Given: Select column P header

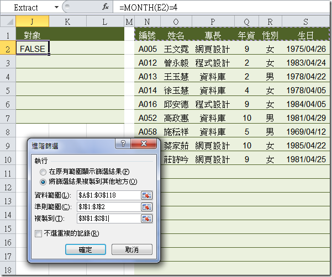Looking at the screenshot, I should pos(213,22).
